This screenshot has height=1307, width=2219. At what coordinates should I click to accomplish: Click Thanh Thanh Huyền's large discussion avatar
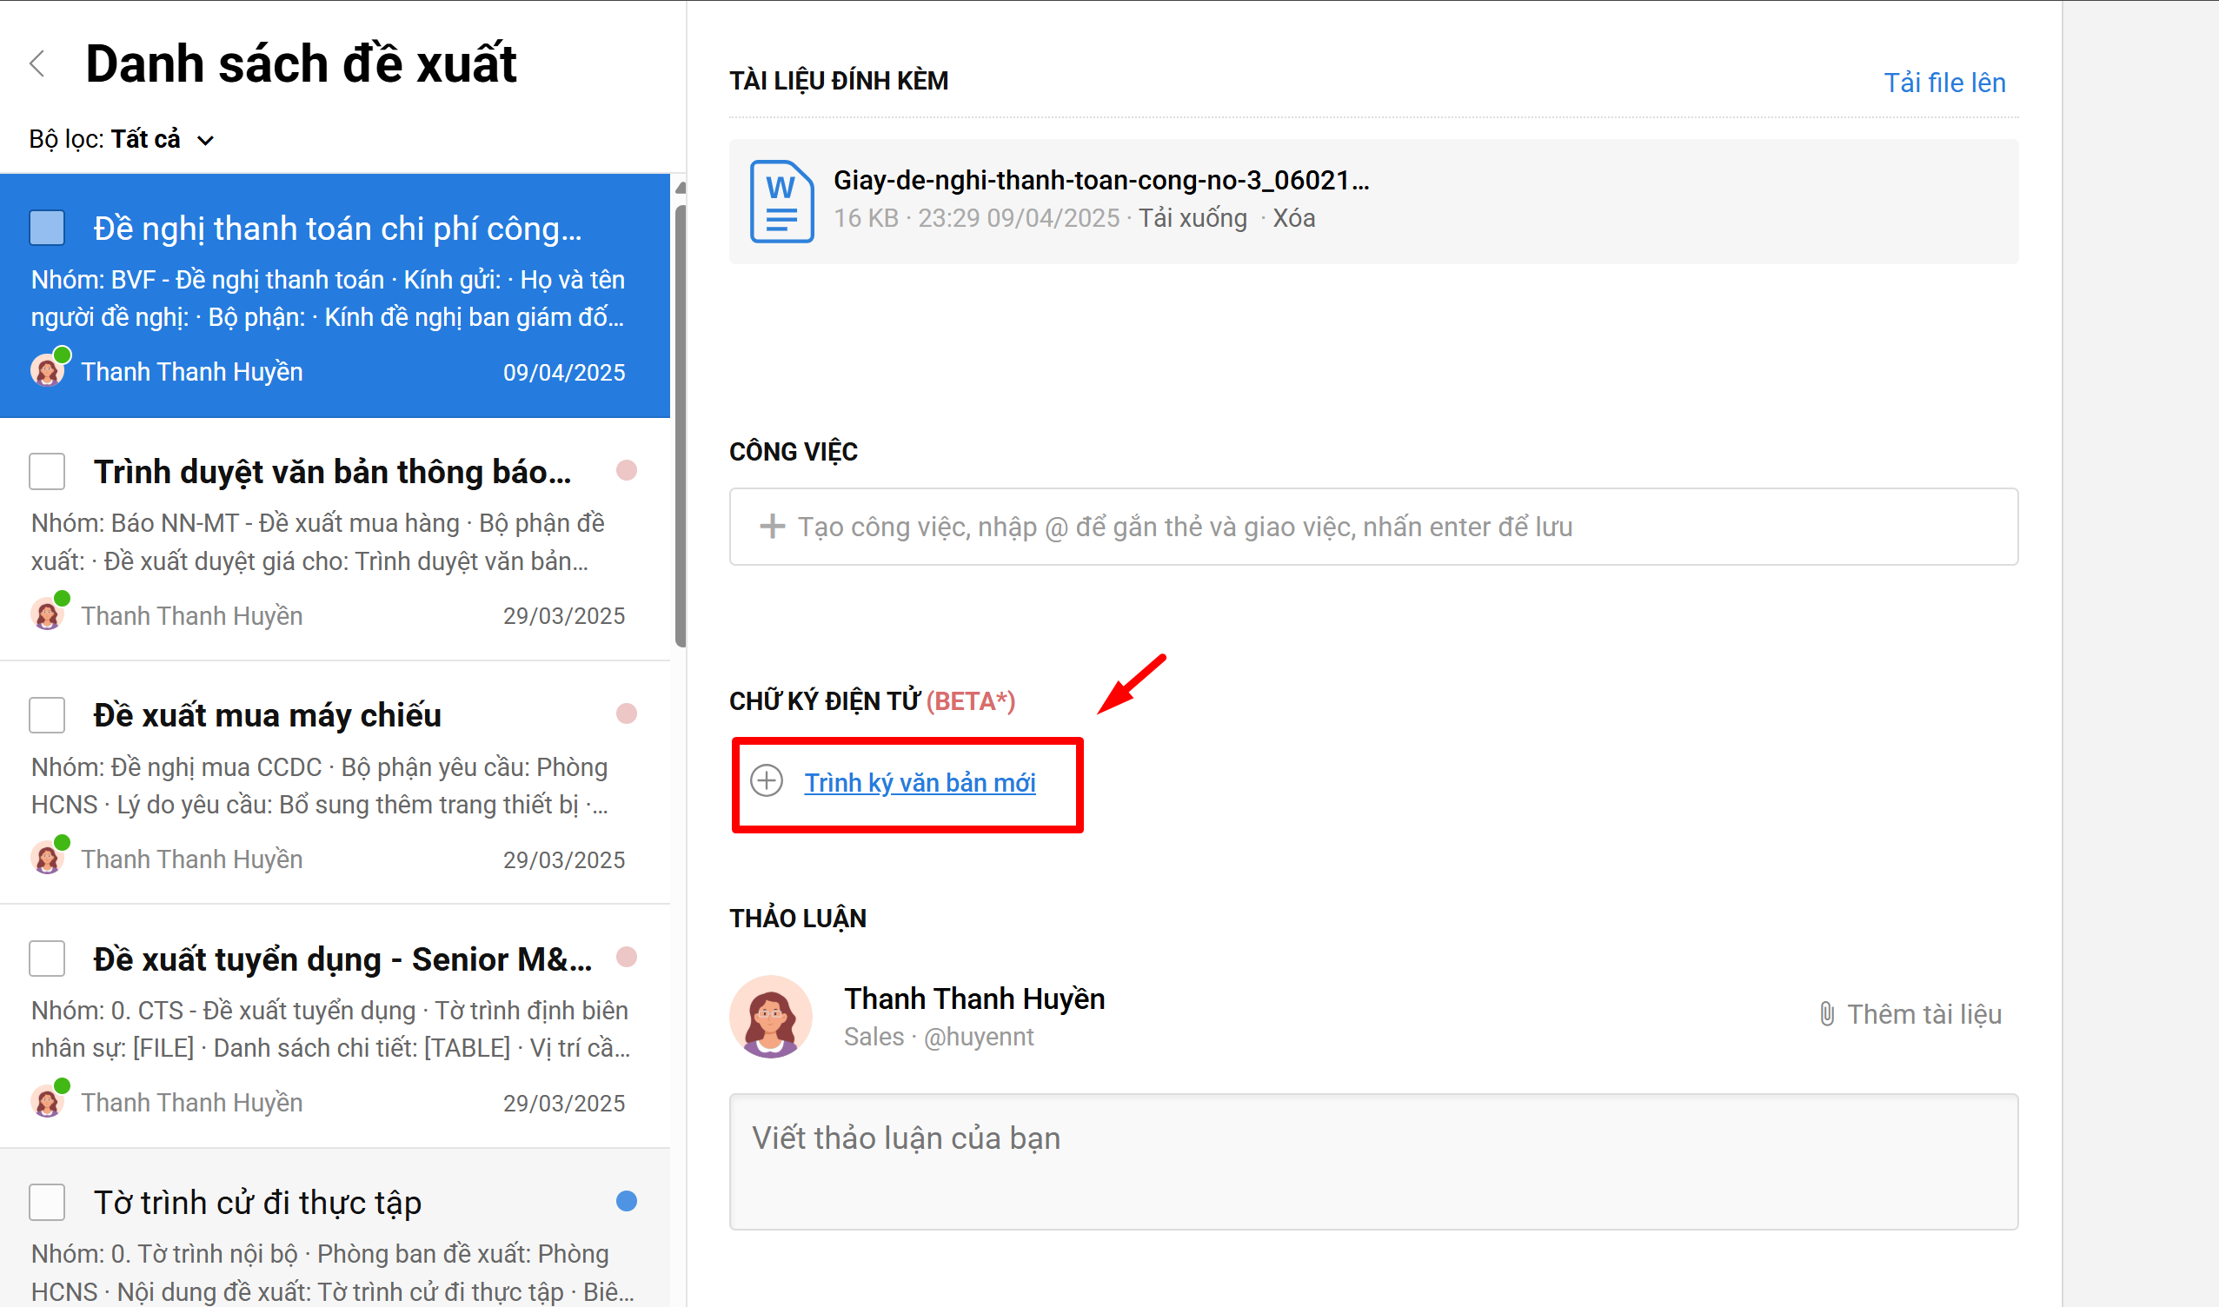(770, 1017)
